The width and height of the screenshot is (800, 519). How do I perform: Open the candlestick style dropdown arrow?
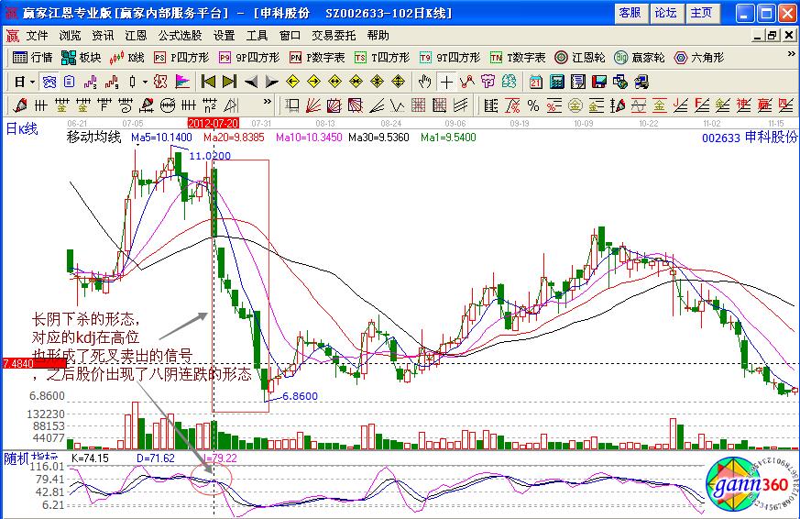click(x=145, y=81)
